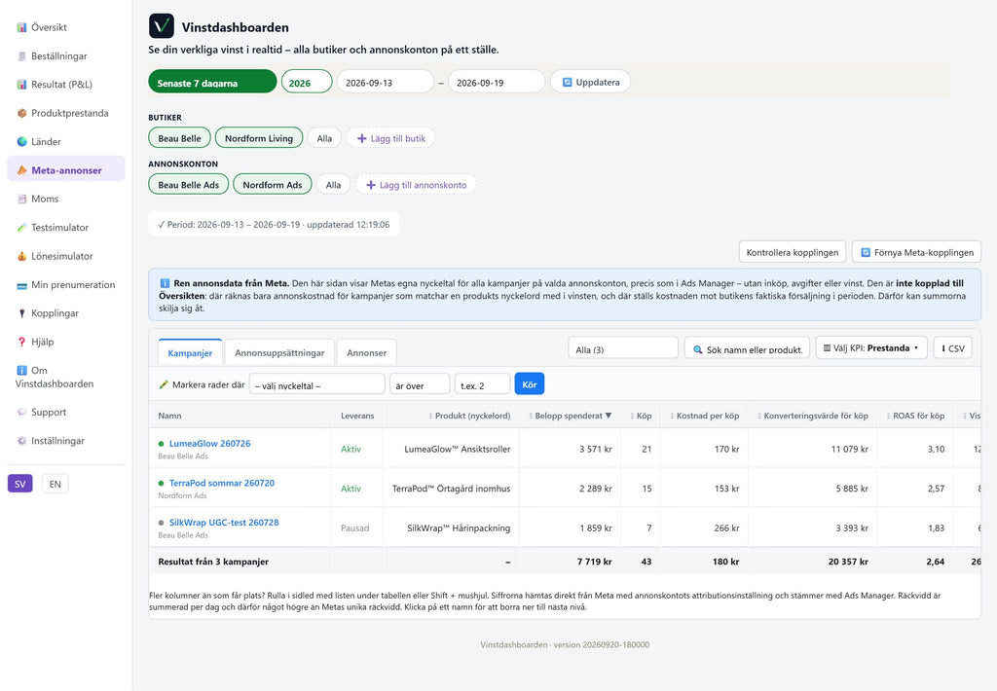Open the är över condition dropdown
The width and height of the screenshot is (997, 691).
[420, 384]
